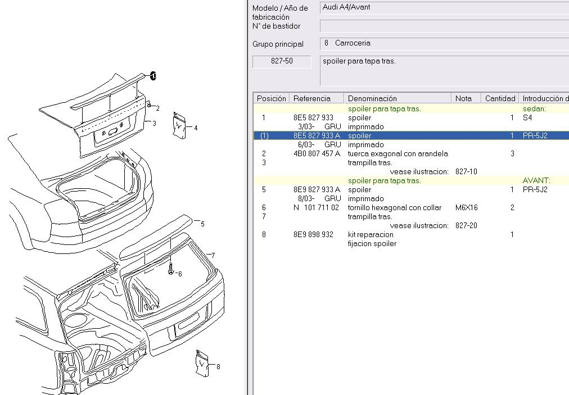This screenshot has width=569, height=395.
Task: Click the 'M6X16' note value
Action: 466,207
